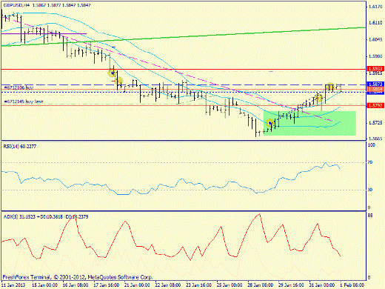
Task: Click the 1.5665 value on price axis
Action: pos(375,139)
